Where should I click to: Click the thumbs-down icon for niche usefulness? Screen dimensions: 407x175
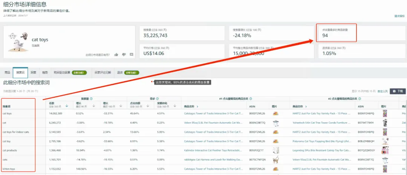(x=124, y=55)
